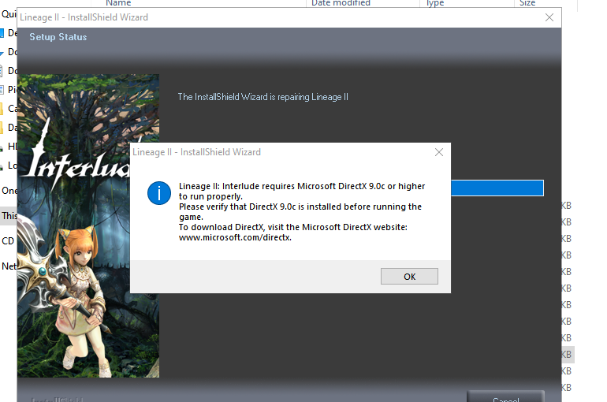Sort by Size column in Explorer

527,3
